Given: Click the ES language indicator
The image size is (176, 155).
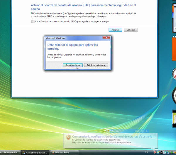Looking at the screenshot, I should point(146,152).
